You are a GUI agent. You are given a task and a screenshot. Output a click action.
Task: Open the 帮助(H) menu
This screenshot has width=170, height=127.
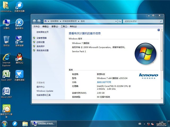(73, 26)
